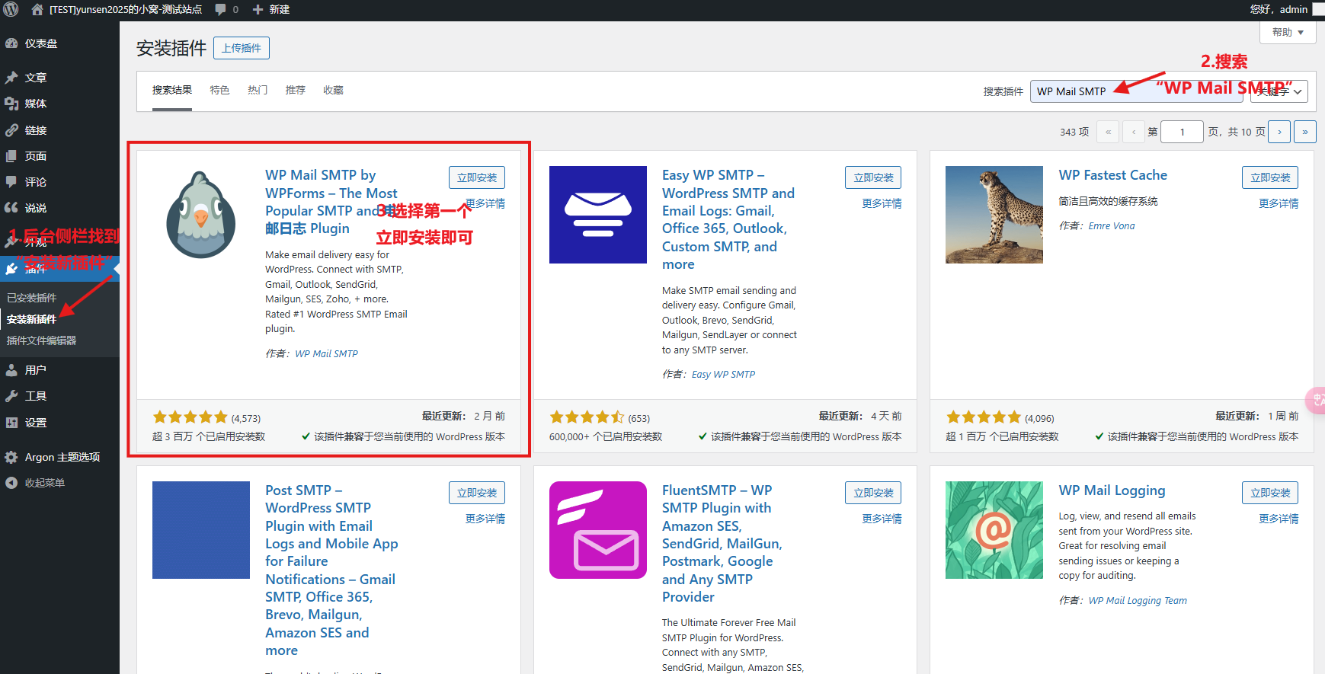
Task: Click the site home icon in admin bar
Action: [37, 9]
